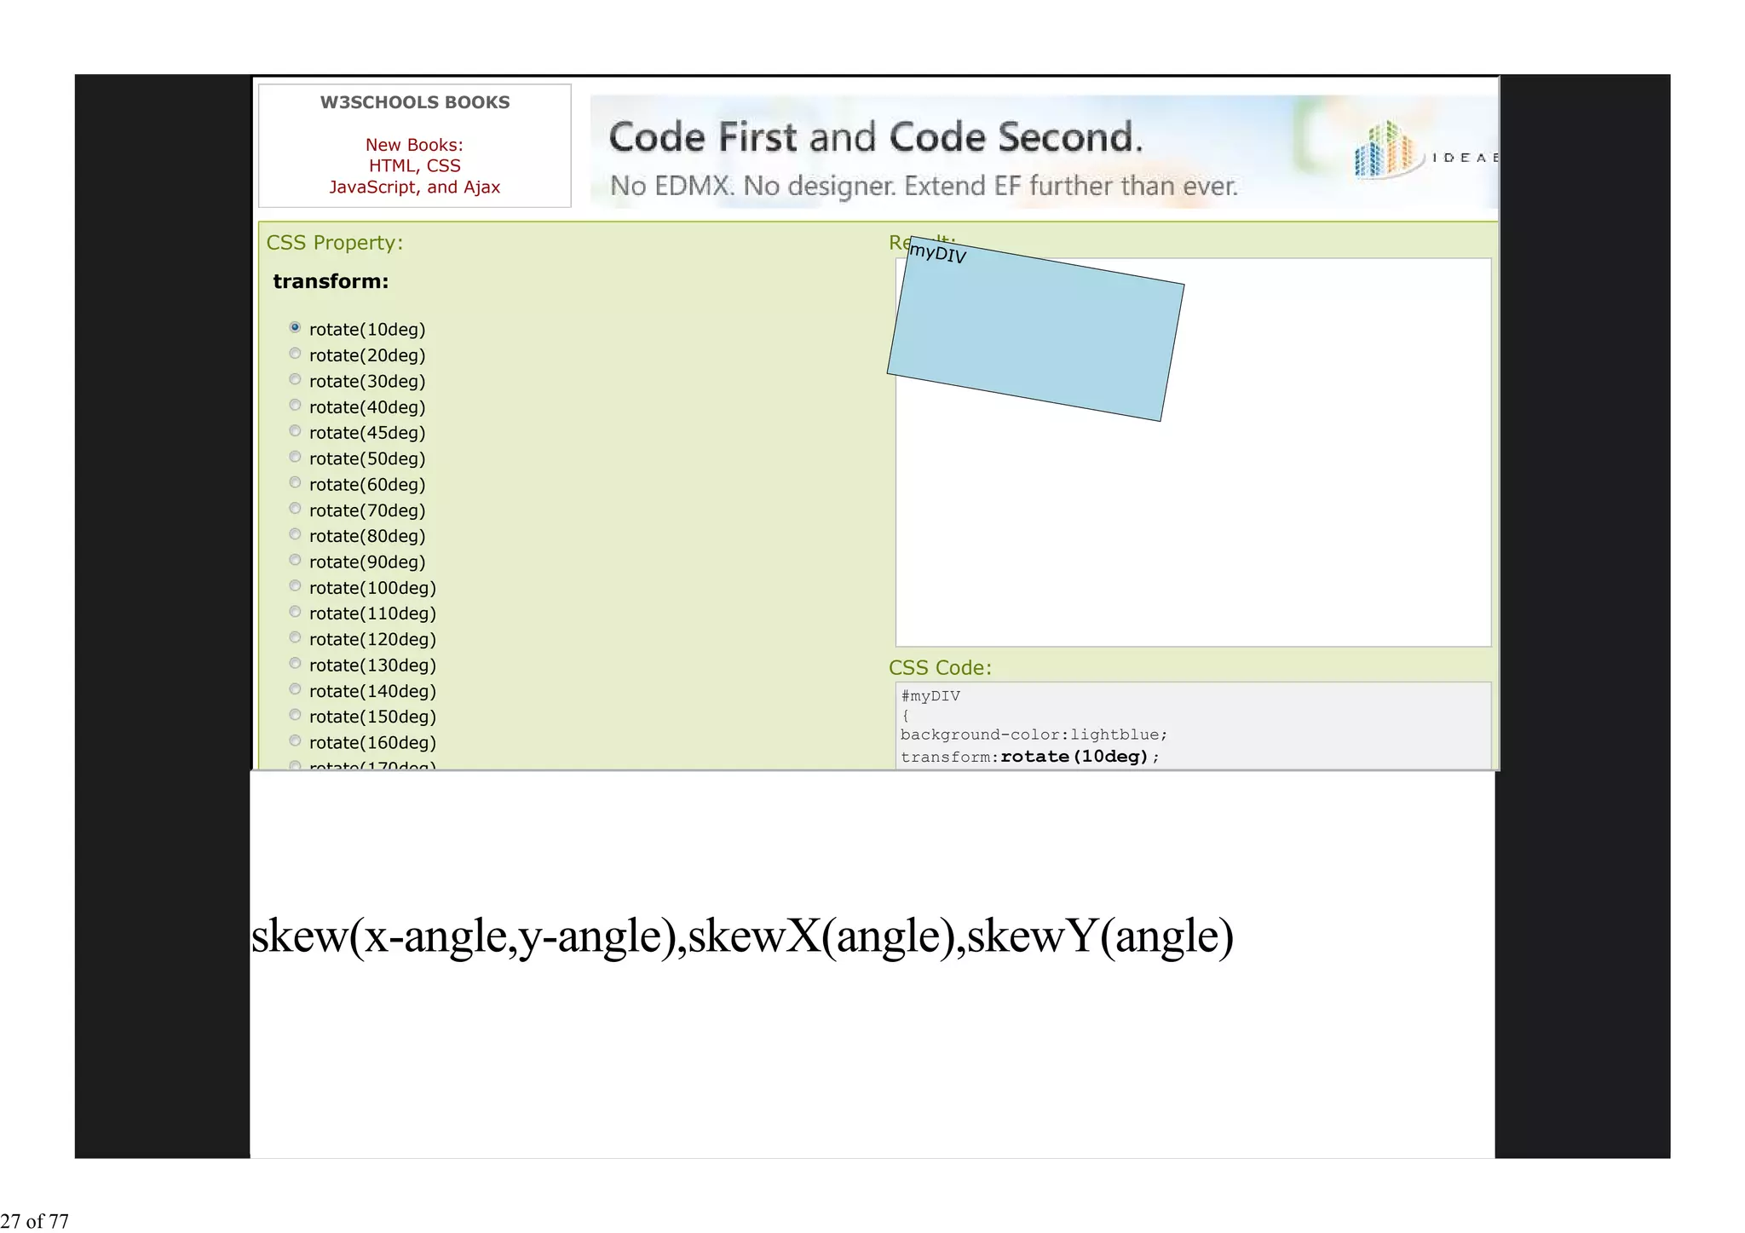Screen dimensions: 1745x1233
Task: Choose the rotate(90deg) option
Action: [295, 561]
